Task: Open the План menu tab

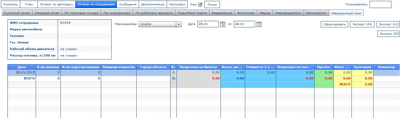Action: point(29,4)
